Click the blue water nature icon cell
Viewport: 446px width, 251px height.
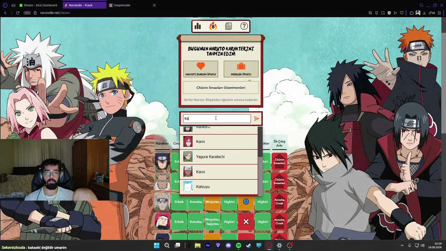246,202
